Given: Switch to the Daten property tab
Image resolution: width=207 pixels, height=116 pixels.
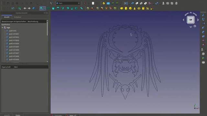Looking at the screenshot, I should tap(18, 115).
